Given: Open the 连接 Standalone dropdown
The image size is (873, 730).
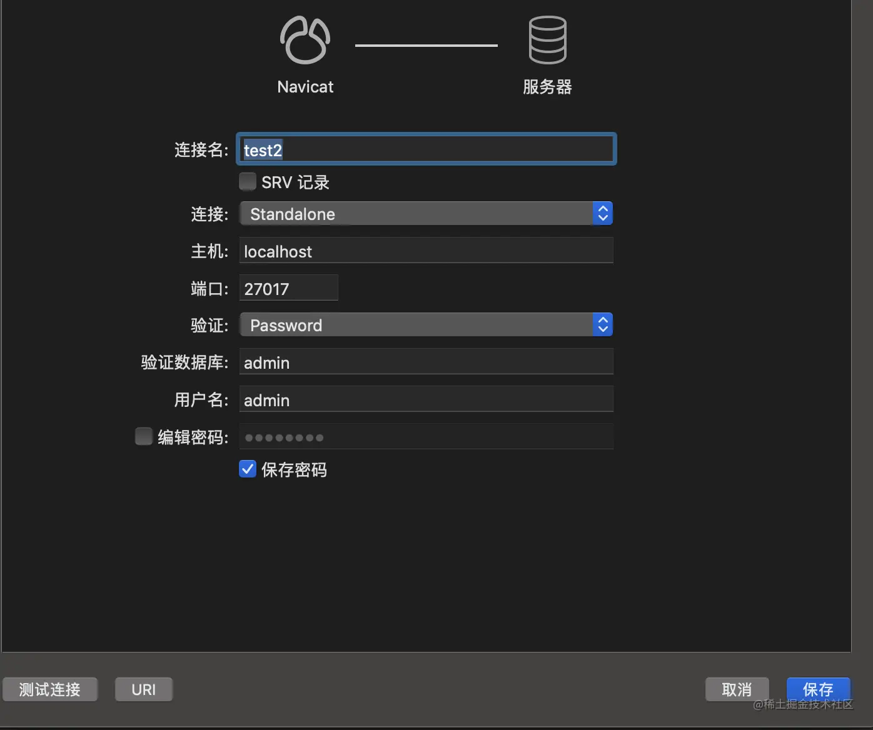Looking at the screenshot, I should [x=426, y=214].
